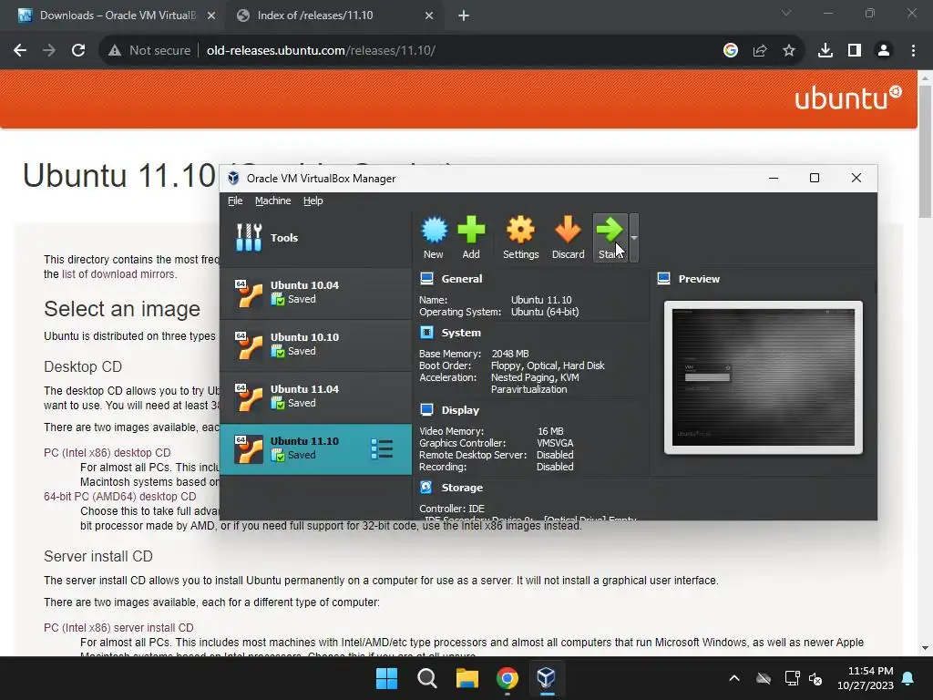Image resolution: width=933 pixels, height=700 pixels.
Task: Open 64-bit PC (AMD64) desktop CD link
Action: (x=119, y=497)
